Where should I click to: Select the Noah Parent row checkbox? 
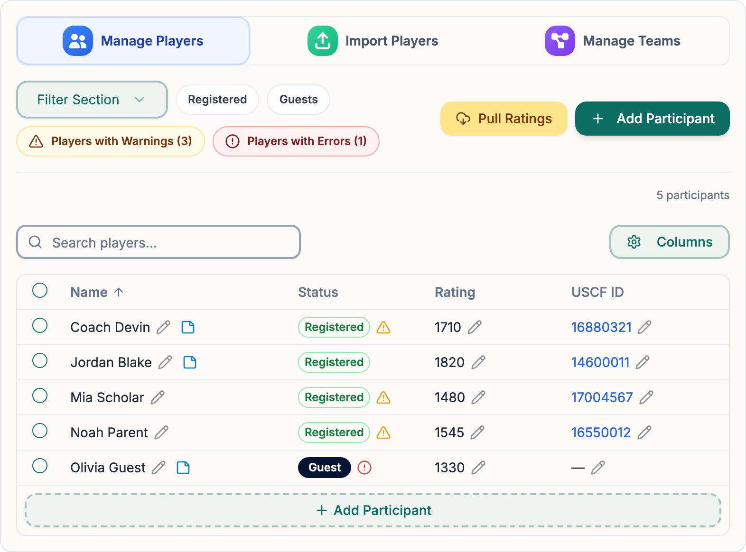click(x=40, y=431)
